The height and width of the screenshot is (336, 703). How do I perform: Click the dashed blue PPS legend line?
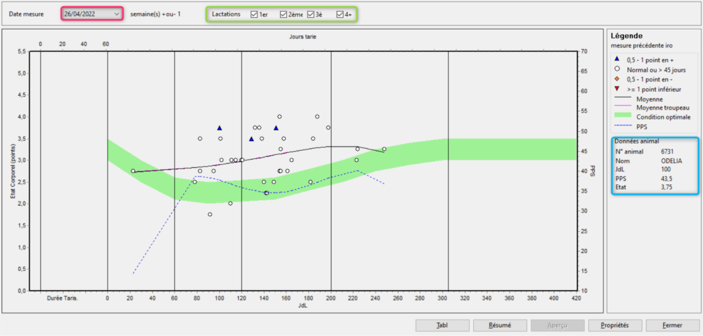(x=622, y=125)
